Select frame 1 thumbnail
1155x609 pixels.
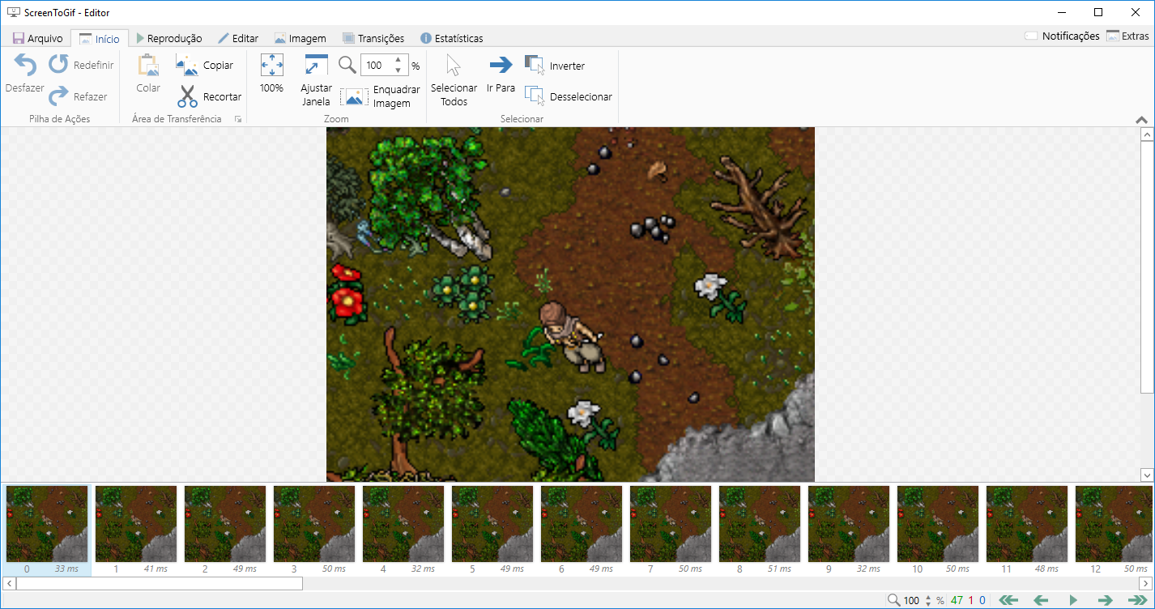point(136,524)
